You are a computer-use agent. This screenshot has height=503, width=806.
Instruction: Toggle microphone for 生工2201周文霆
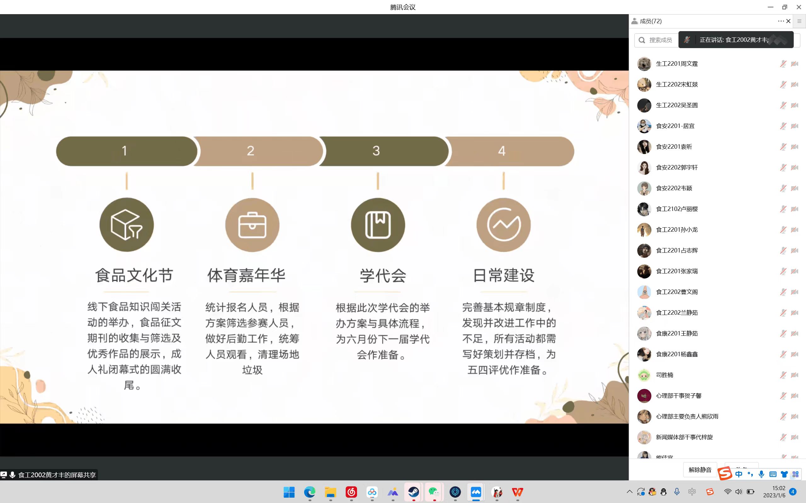coord(783,64)
